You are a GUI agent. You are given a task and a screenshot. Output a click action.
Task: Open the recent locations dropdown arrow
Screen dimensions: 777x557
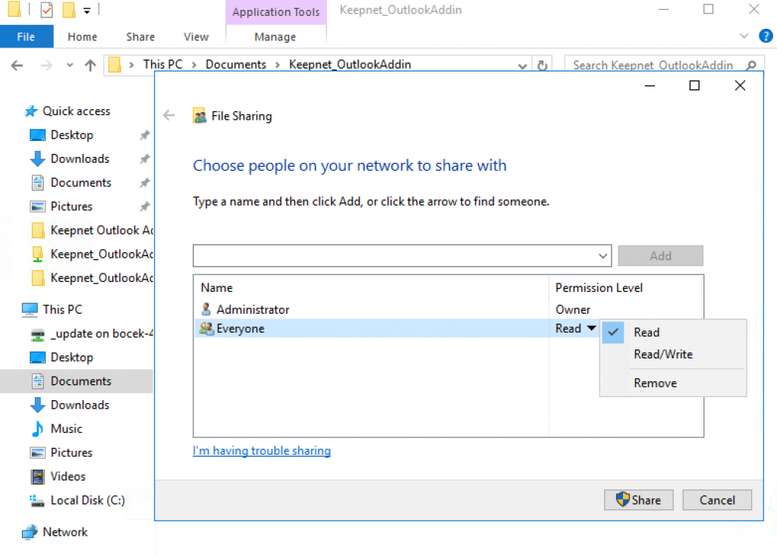tap(70, 65)
